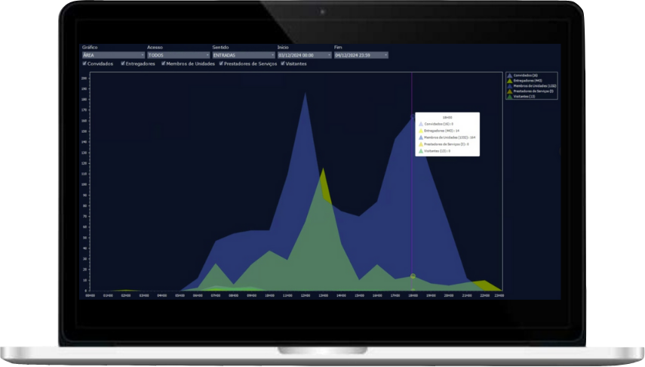Click the Início date field
The height and width of the screenshot is (367, 645).
point(303,55)
